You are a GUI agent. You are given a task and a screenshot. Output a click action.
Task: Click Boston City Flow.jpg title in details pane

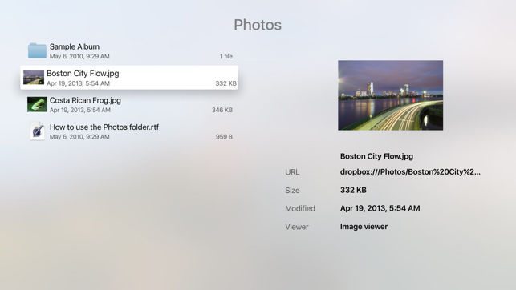[x=376, y=156]
